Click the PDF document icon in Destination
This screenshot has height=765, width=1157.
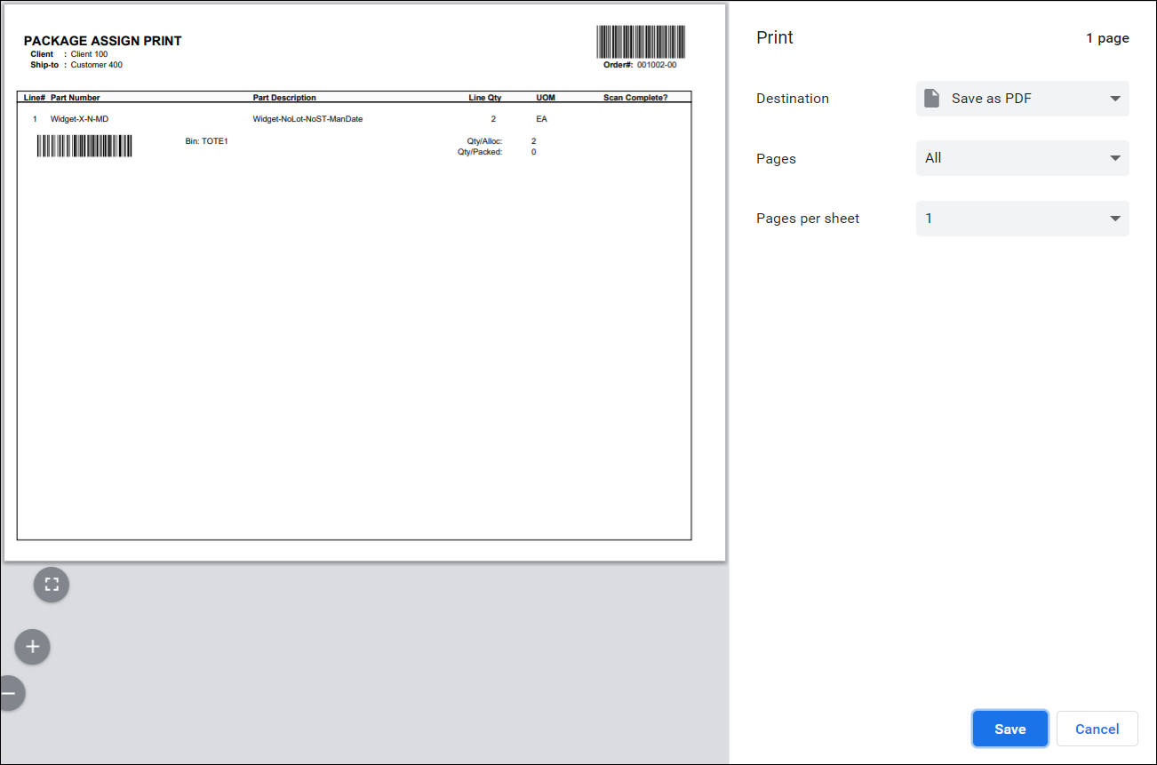(931, 99)
